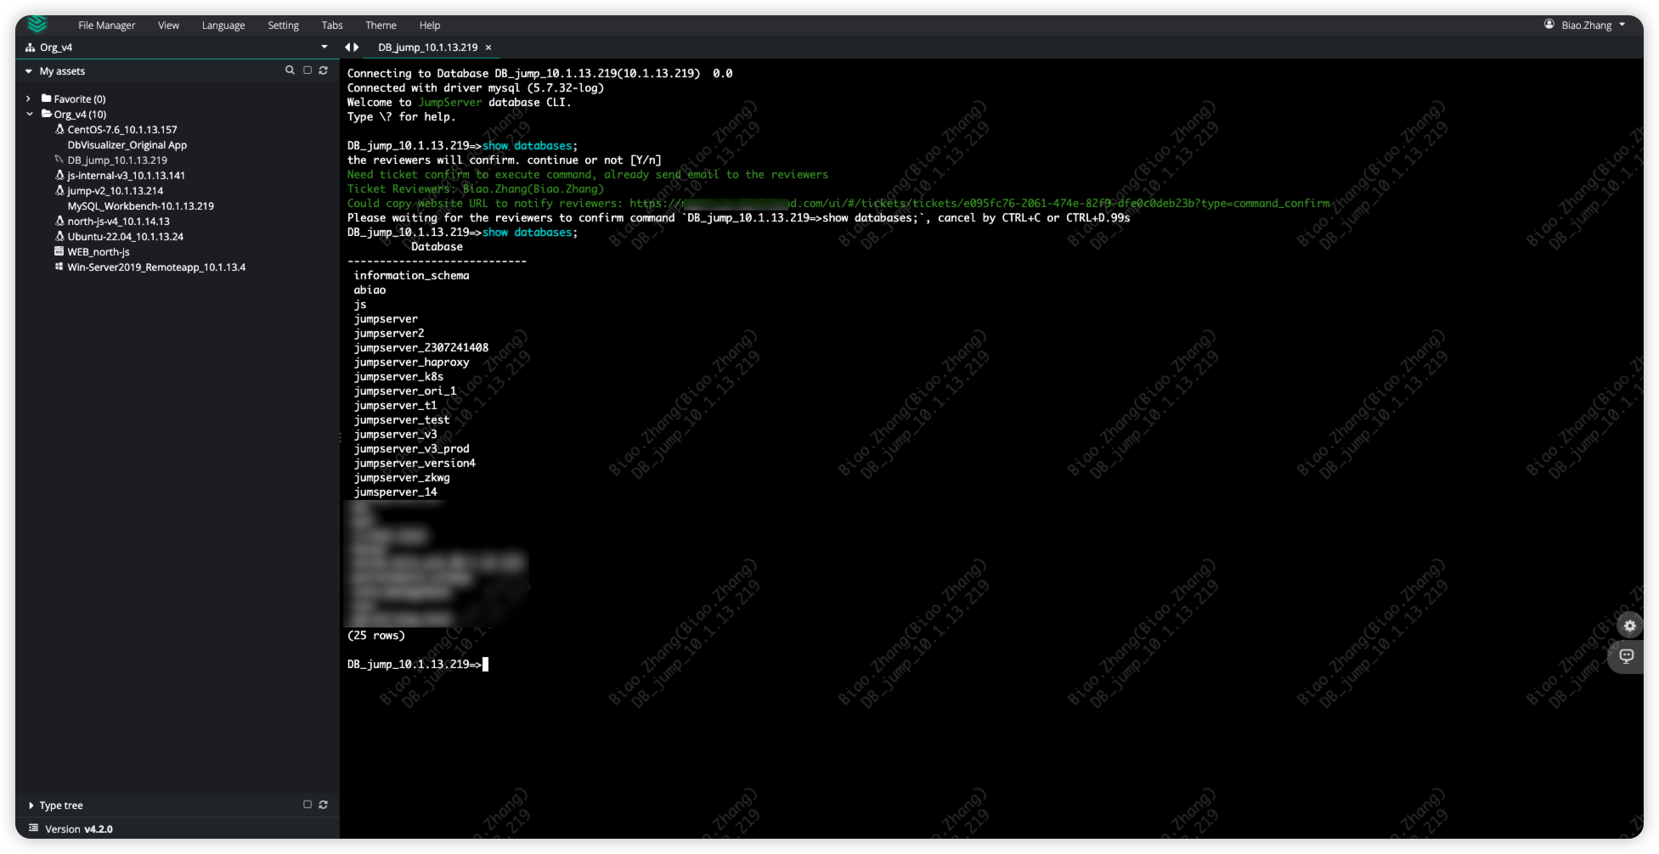Search assets with the magnifier icon
Image resolution: width=1659 pixels, height=854 pixels.
(x=290, y=70)
